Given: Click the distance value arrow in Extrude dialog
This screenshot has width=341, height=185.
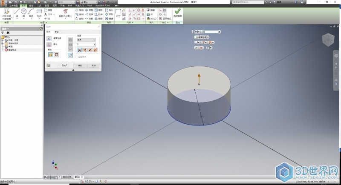Looking at the screenshot, I should [94, 45].
